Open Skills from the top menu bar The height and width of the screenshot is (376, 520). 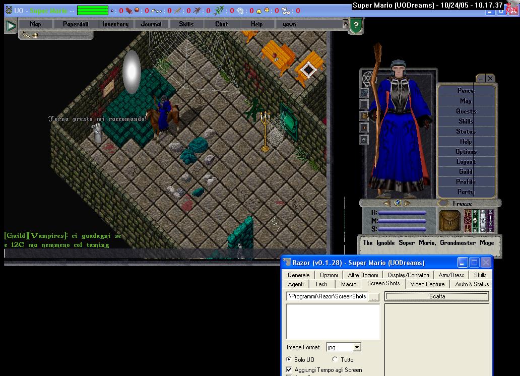(x=186, y=24)
